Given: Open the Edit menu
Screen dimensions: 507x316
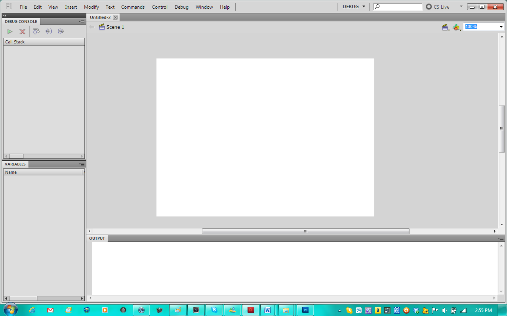Looking at the screenshot, I should (x=38, y=7).
